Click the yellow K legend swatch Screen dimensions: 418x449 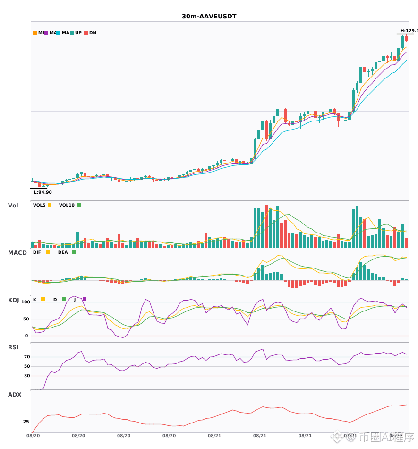43,299
